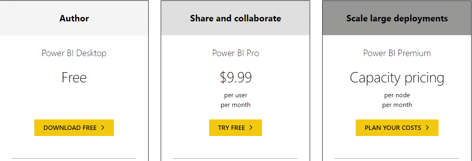Click the per node per month text

[x=397, y=100]
